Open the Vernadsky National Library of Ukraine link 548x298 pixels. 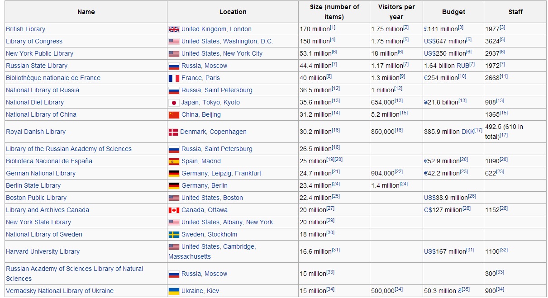60,291
